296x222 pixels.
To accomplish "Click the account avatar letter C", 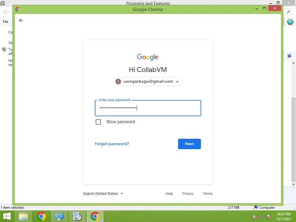I will (118, 82).
